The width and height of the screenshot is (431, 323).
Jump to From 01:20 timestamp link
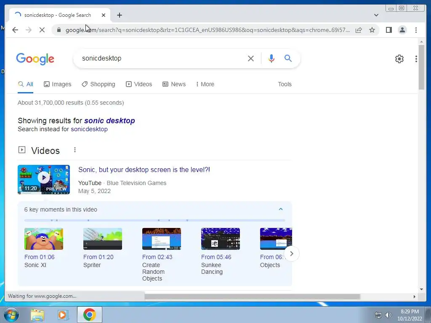98,257
